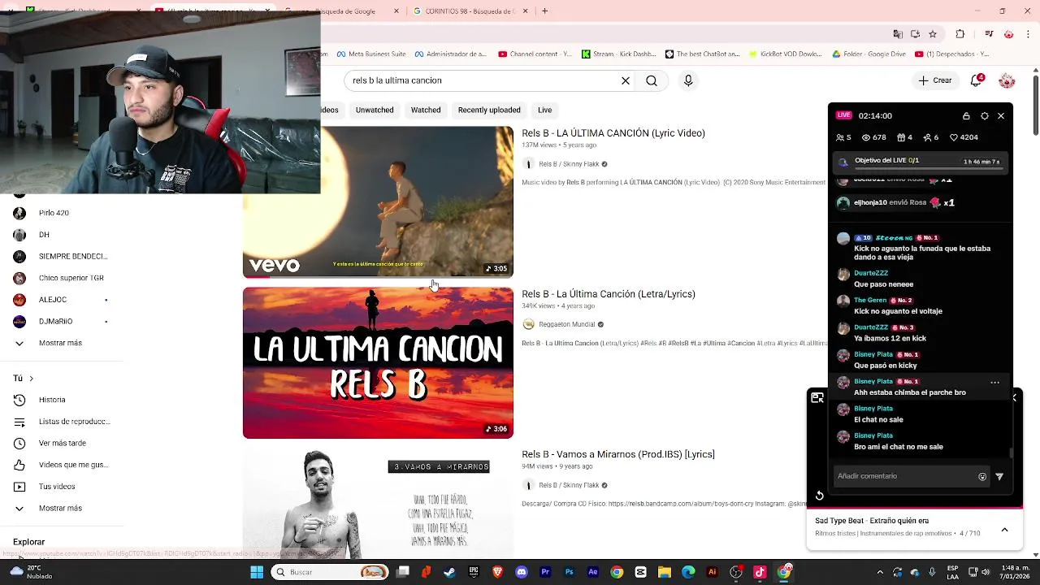Click the Chrome bookmark star icon
The image size is (1040, 585).
[933, 34]
